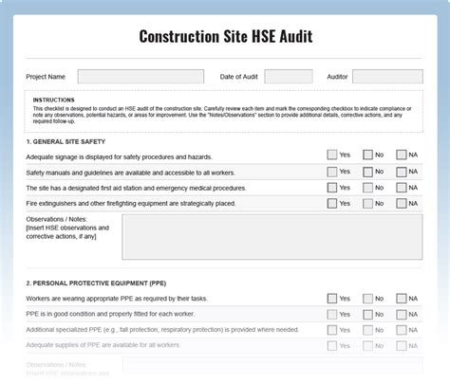Image resolution: width=450 pixels, height=384 pixels.
Task: Click General Site Safety observations notes box
Action: pyautogui.click(x=272, y=237)
